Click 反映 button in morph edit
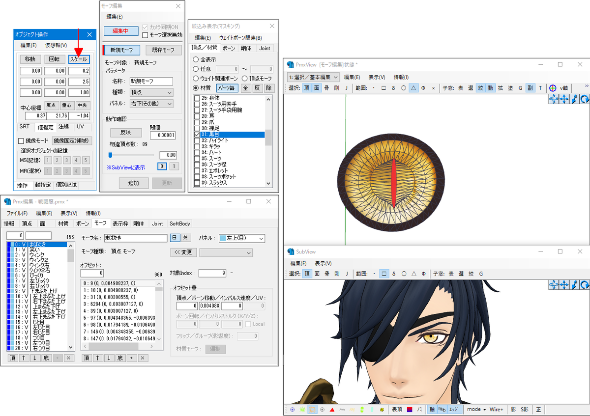The height and width of the screenshot is (416, 590). point(125,133)
